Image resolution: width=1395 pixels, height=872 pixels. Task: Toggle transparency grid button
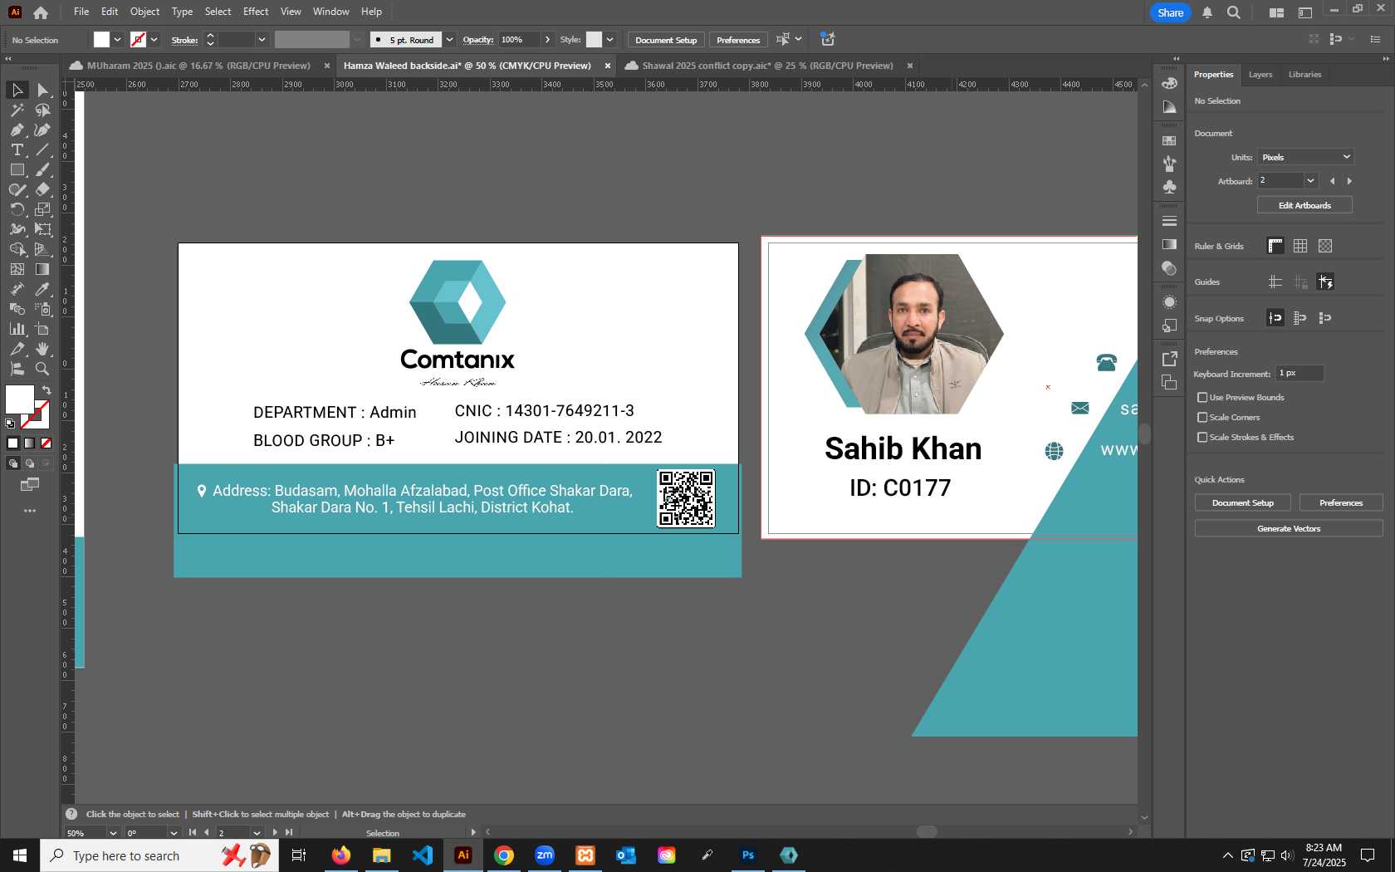click(x=1325, y=246)
